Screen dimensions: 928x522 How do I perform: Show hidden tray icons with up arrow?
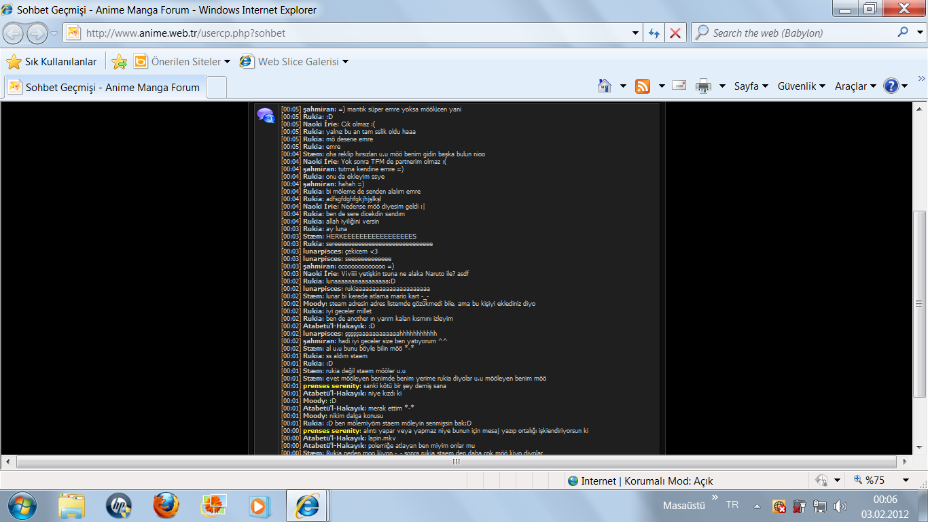[x=757, y=506]
